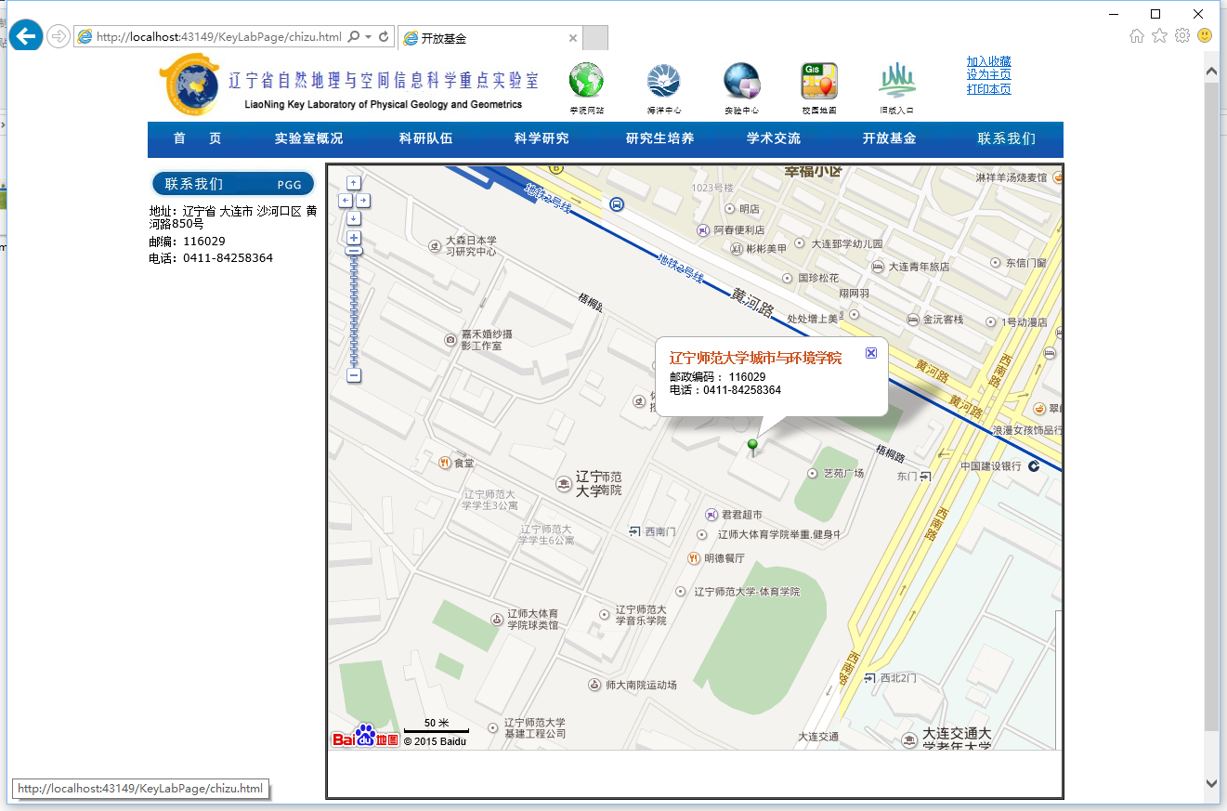Click the 打印本页 link
Screen dimensions: 1227x811
pyautogui.click(x=988, y=89)
